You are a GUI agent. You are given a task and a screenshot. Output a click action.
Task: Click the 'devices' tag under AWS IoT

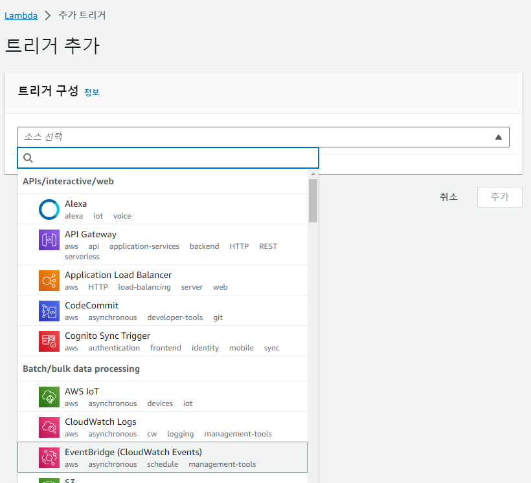[160, 403]
